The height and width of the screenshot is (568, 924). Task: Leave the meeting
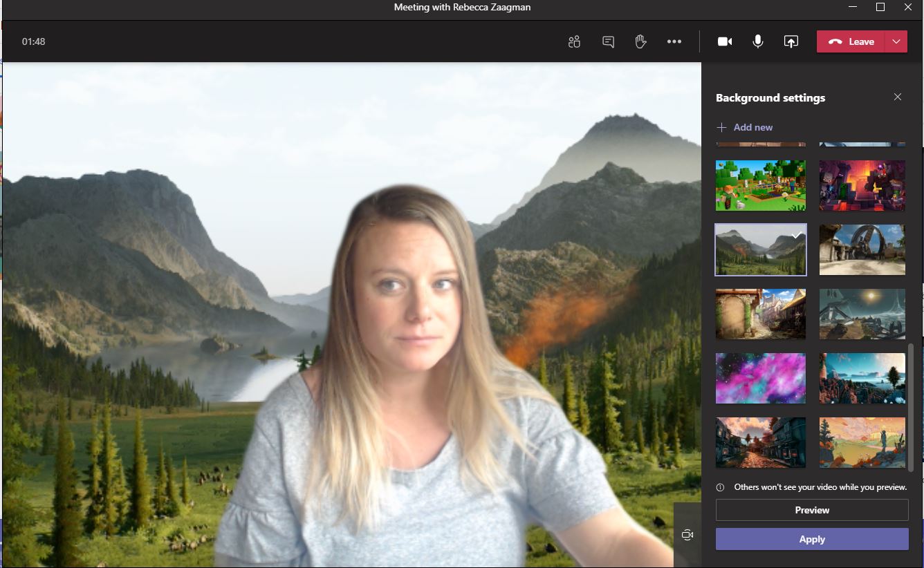(851, 41)
